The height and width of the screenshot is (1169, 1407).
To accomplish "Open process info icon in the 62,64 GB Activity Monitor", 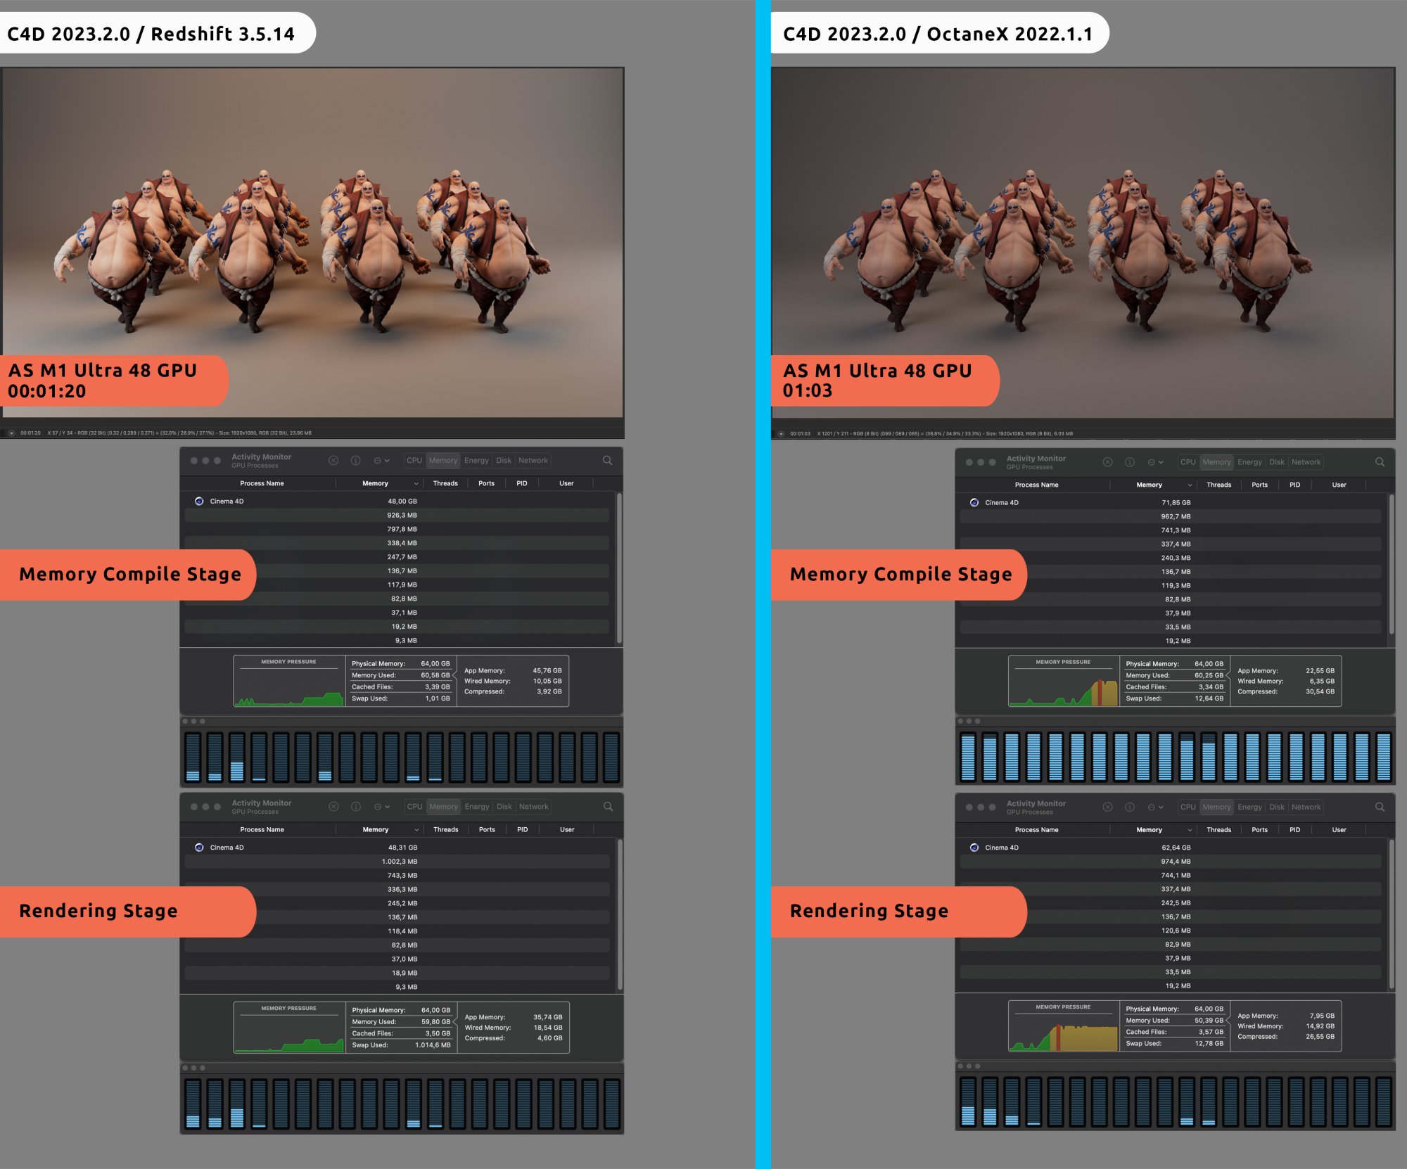I will click(1130, 807).
